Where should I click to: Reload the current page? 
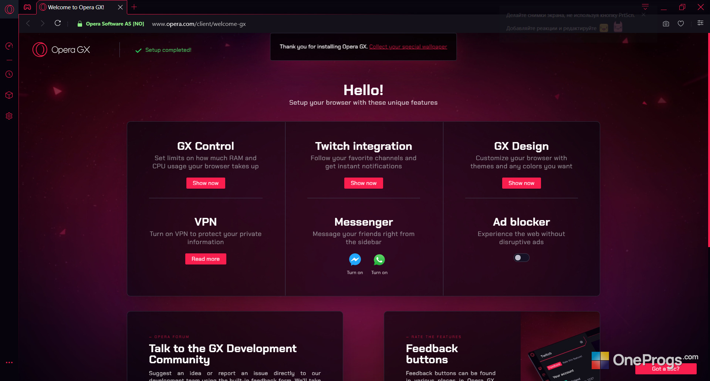pyautogui.click(x=58, y=23)
